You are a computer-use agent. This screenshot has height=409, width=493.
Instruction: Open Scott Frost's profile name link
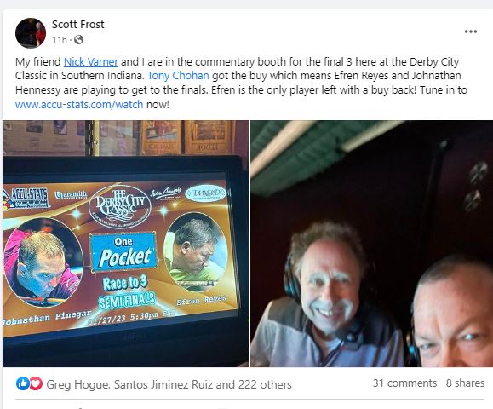click(78, 24)
